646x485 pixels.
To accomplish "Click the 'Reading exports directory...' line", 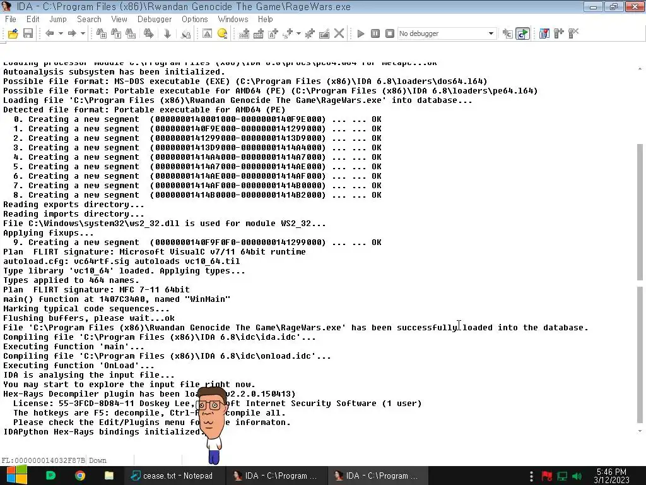I will click(x=74, y=204).
